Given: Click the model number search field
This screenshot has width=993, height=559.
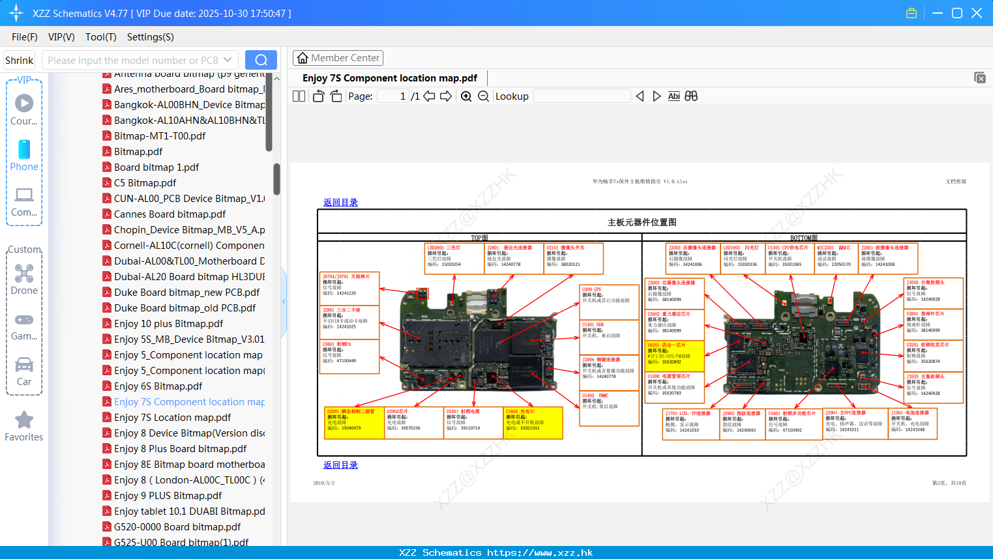Looking at the screenshot, I should [132, 60].
